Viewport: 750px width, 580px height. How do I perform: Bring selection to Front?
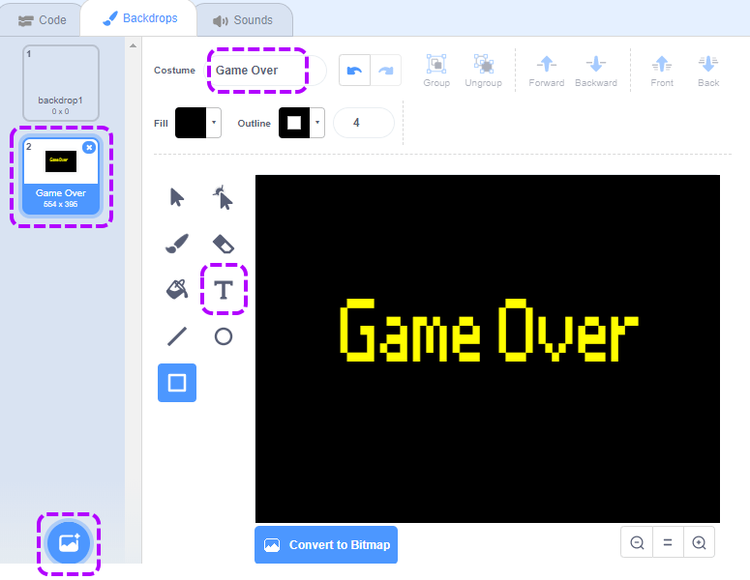click(x=662, y=71)
